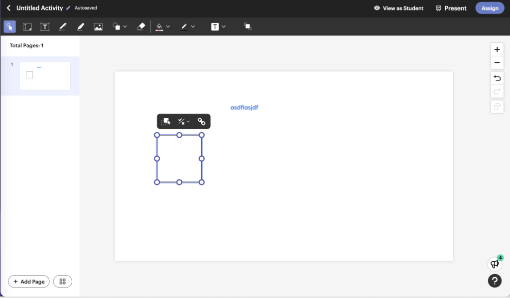Select the eraser tool
The image size is (510, 298).
(x=140, y=27)
